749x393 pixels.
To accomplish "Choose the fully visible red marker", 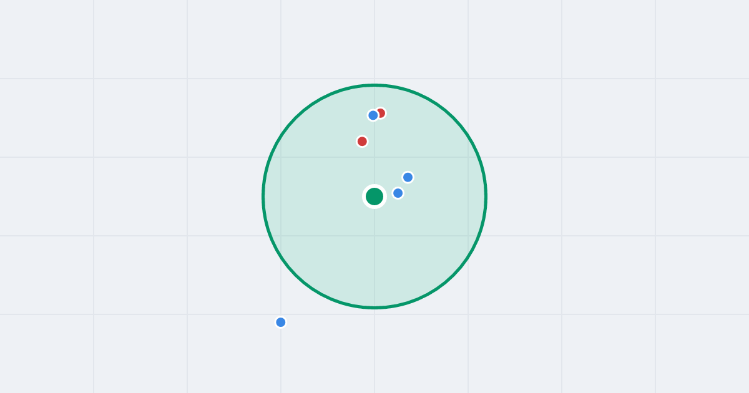I will tap(362, 142).
